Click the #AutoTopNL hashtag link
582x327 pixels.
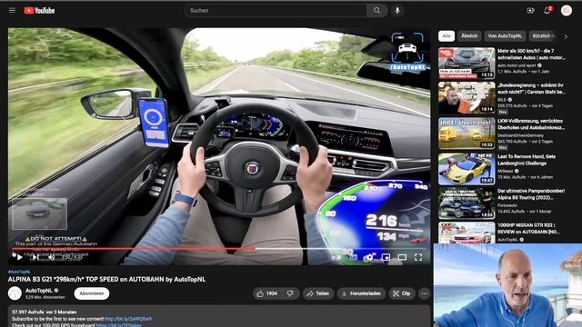coord(19,272)
